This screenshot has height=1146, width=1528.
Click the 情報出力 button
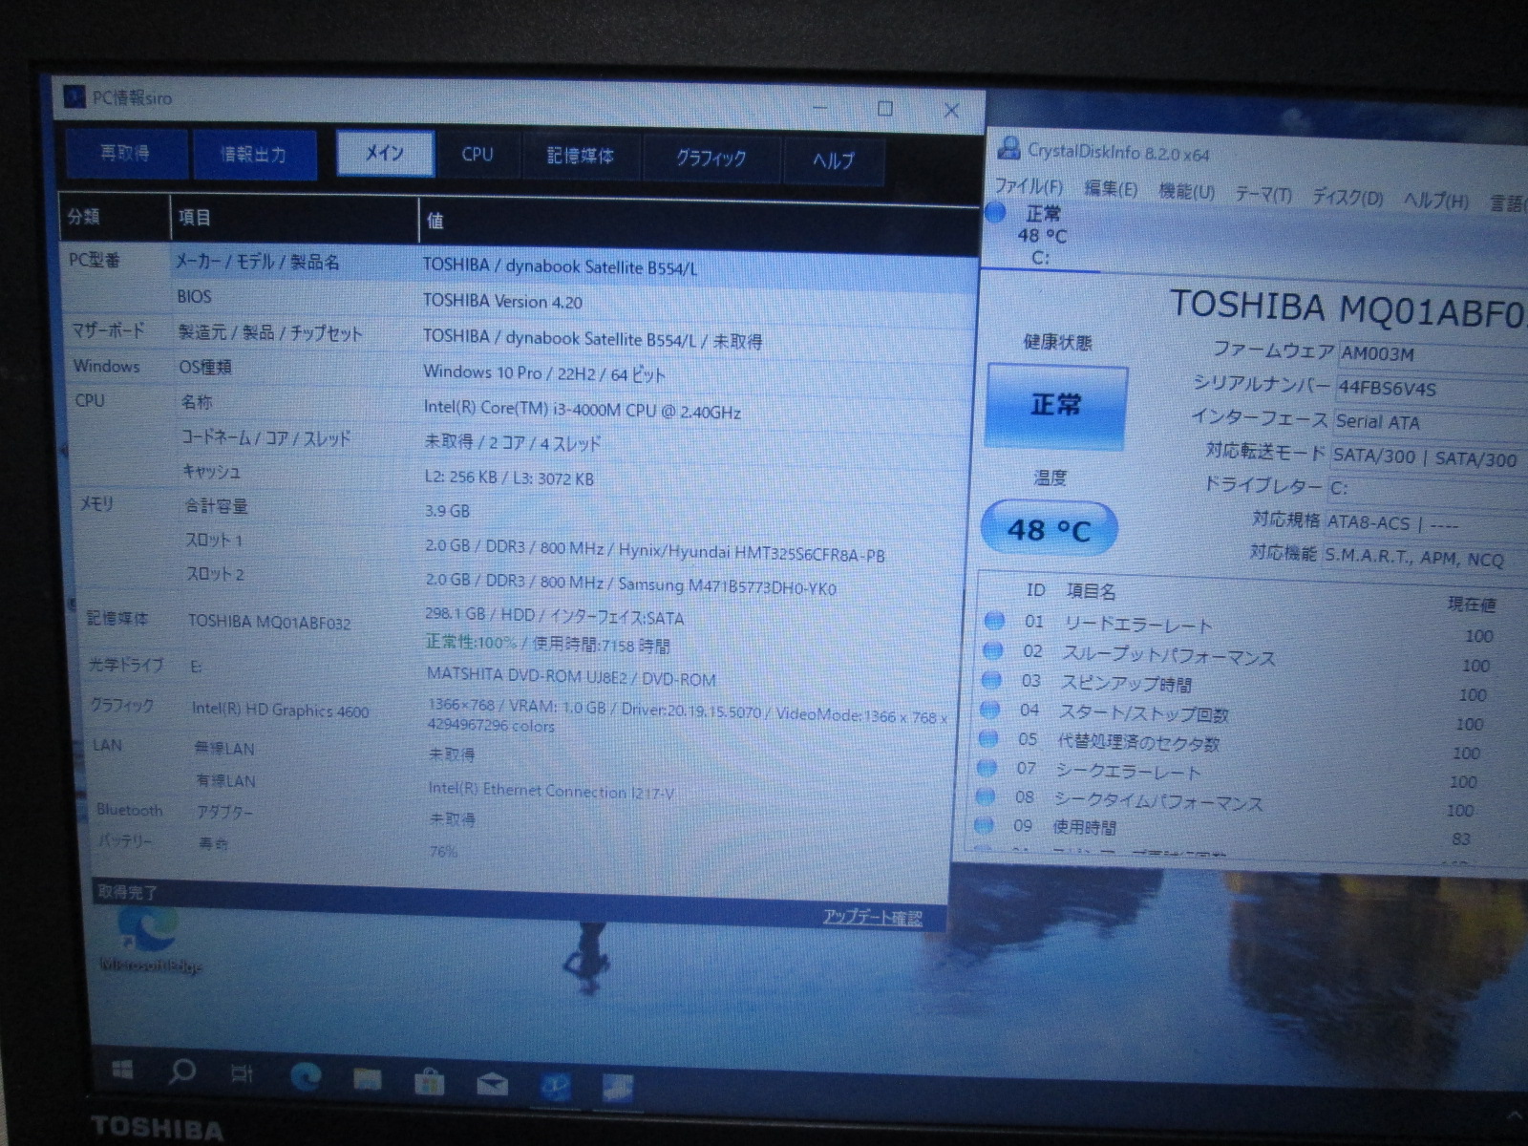point(254,155)
